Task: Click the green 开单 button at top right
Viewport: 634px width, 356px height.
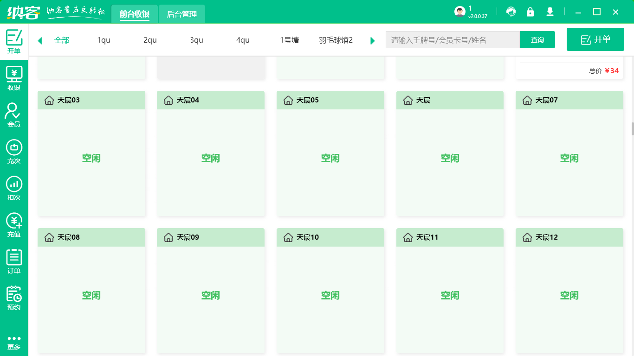Action: coord(595,39)
